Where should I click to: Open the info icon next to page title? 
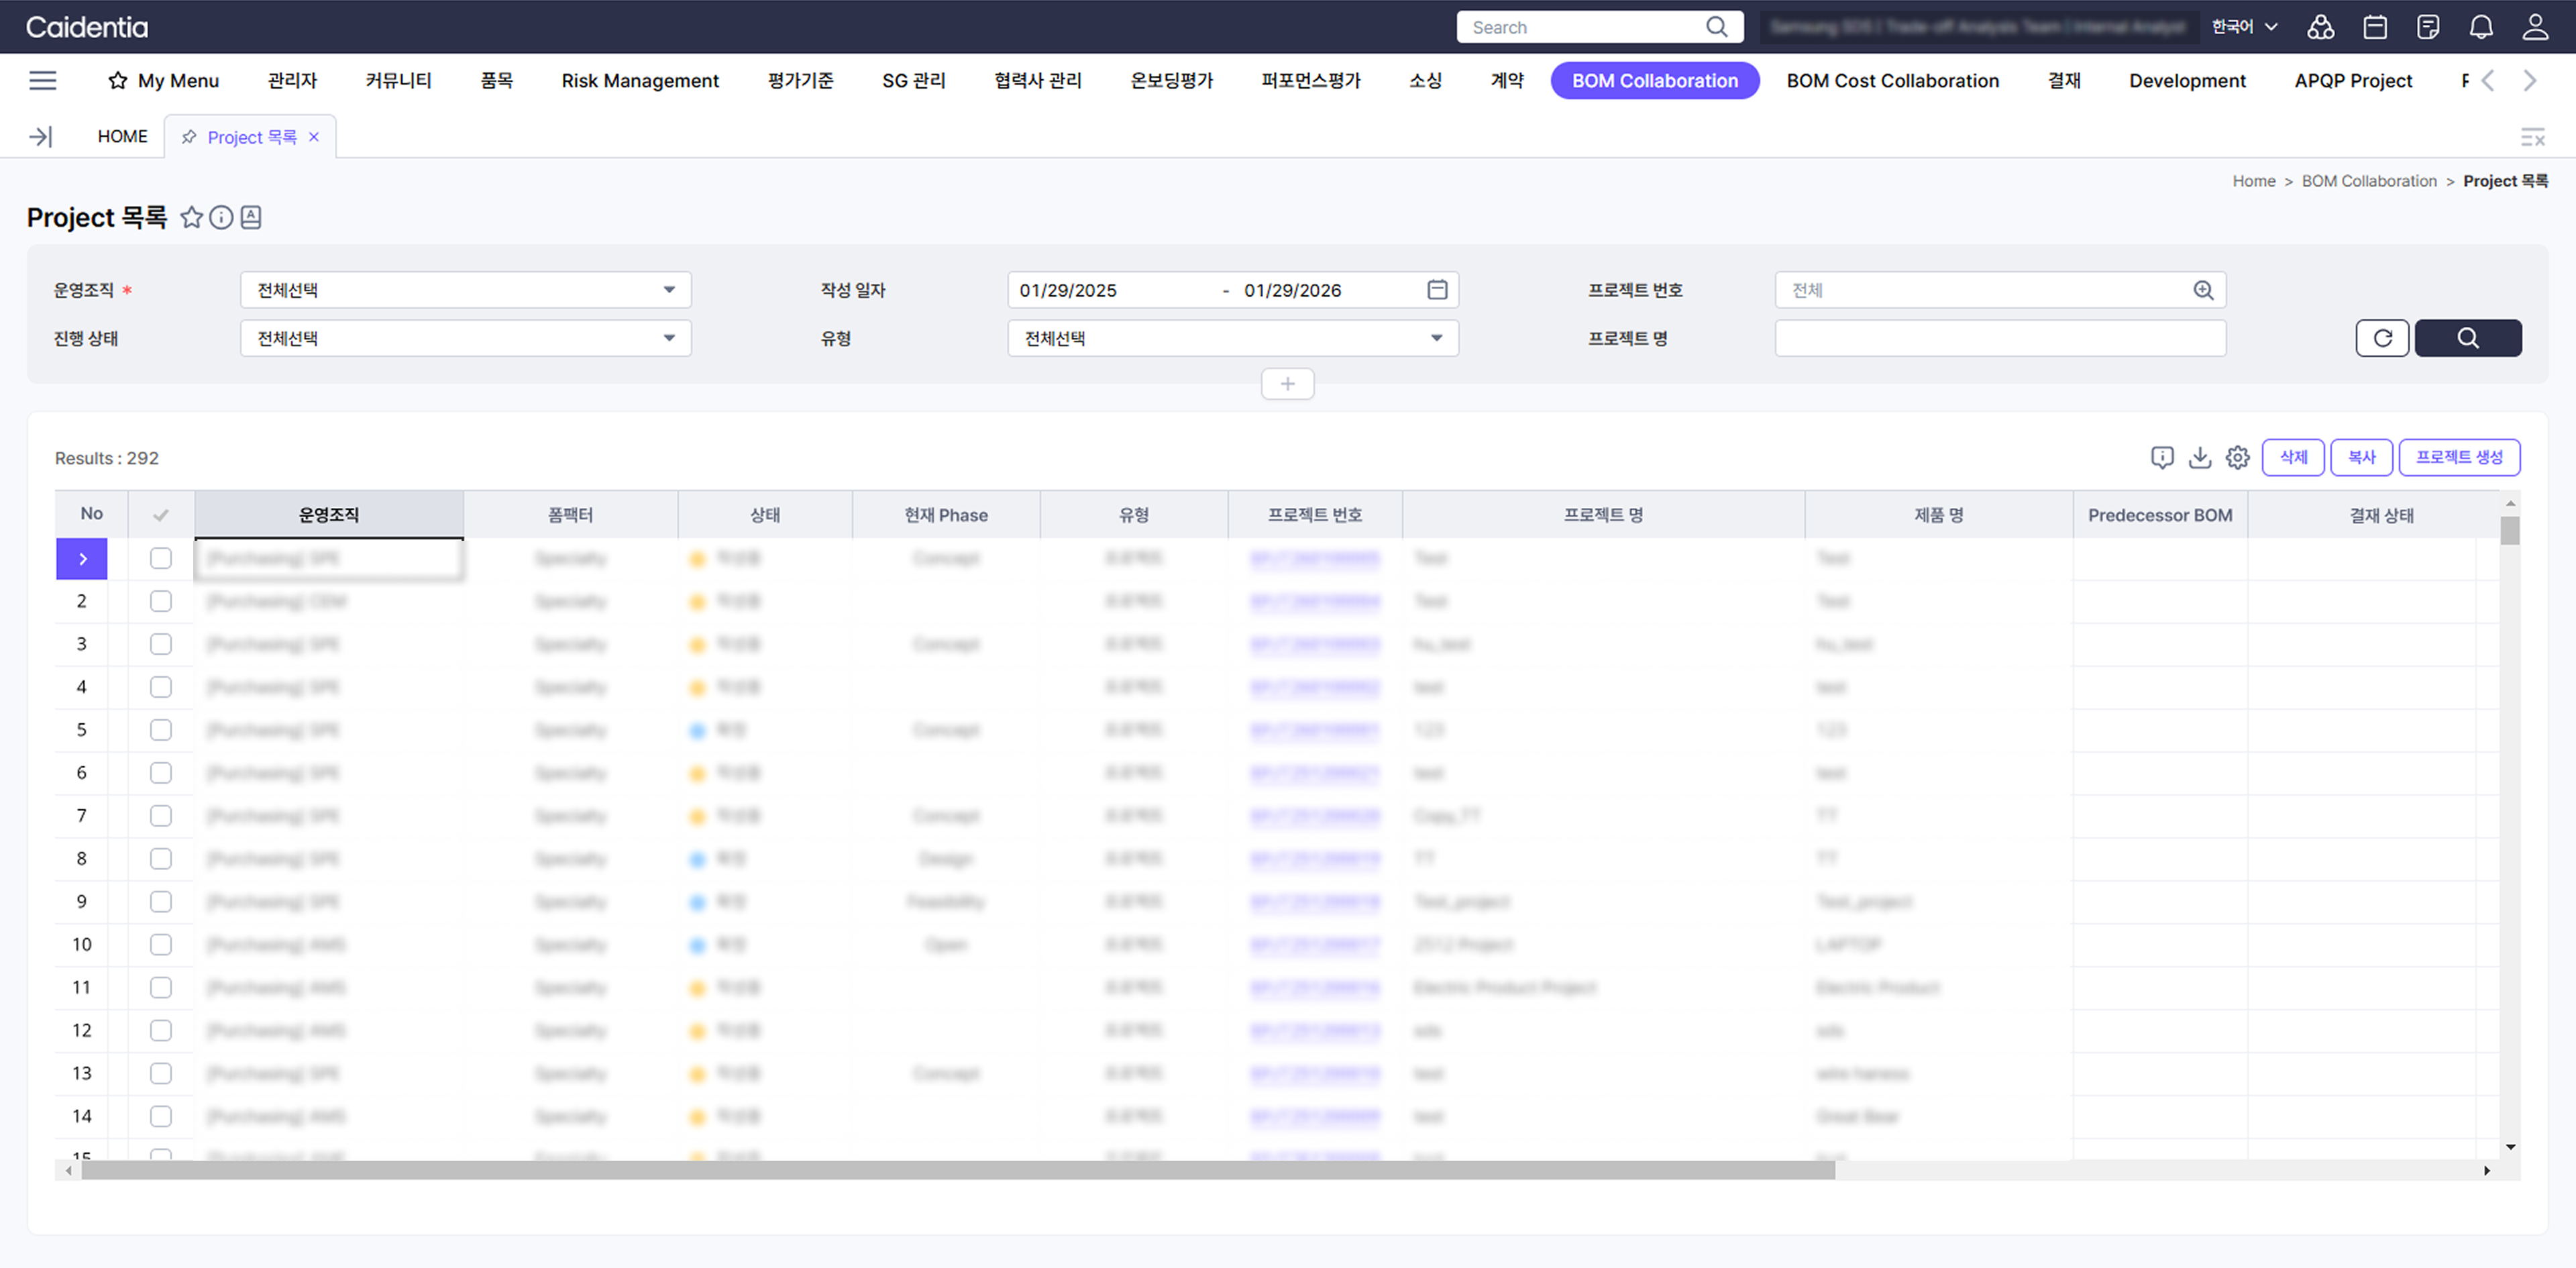click(x=221, y=217)
